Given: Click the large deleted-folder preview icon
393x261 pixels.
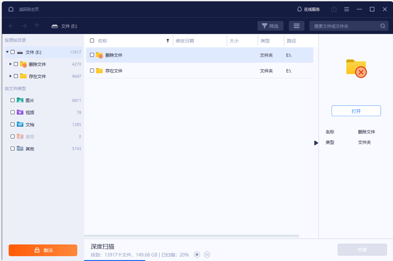Looking at the screenshot, I should click(x=356, y=68).
